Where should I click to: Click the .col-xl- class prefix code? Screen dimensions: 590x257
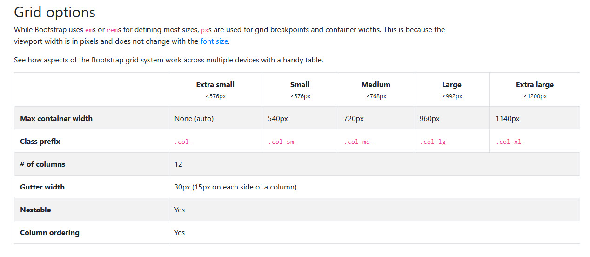click(510, 142)
